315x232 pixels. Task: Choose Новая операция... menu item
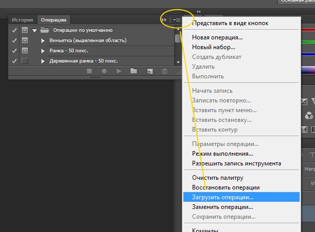point(241,37)
